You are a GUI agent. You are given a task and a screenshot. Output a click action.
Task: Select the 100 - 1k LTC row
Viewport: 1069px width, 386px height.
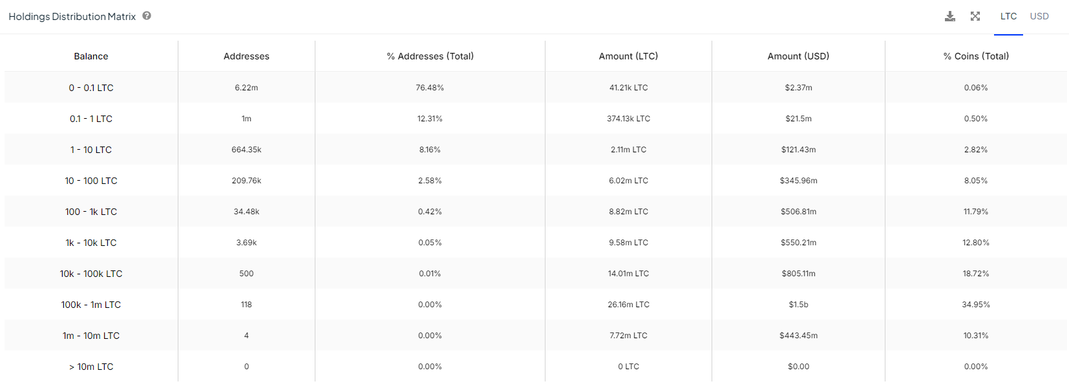point(91,212)
